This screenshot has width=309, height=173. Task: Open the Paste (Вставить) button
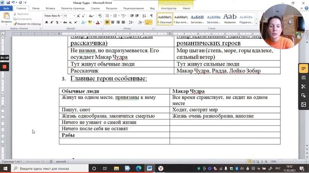6,18
